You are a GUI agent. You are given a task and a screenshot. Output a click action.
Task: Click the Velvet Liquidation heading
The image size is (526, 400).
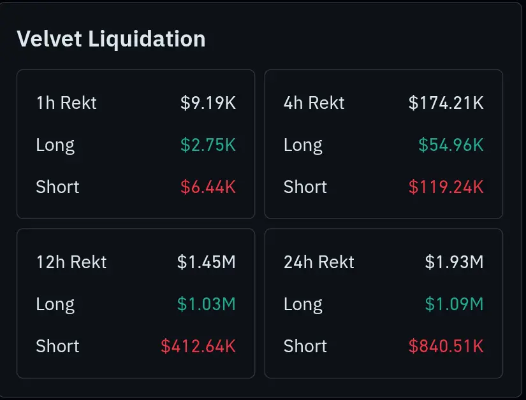111,39
